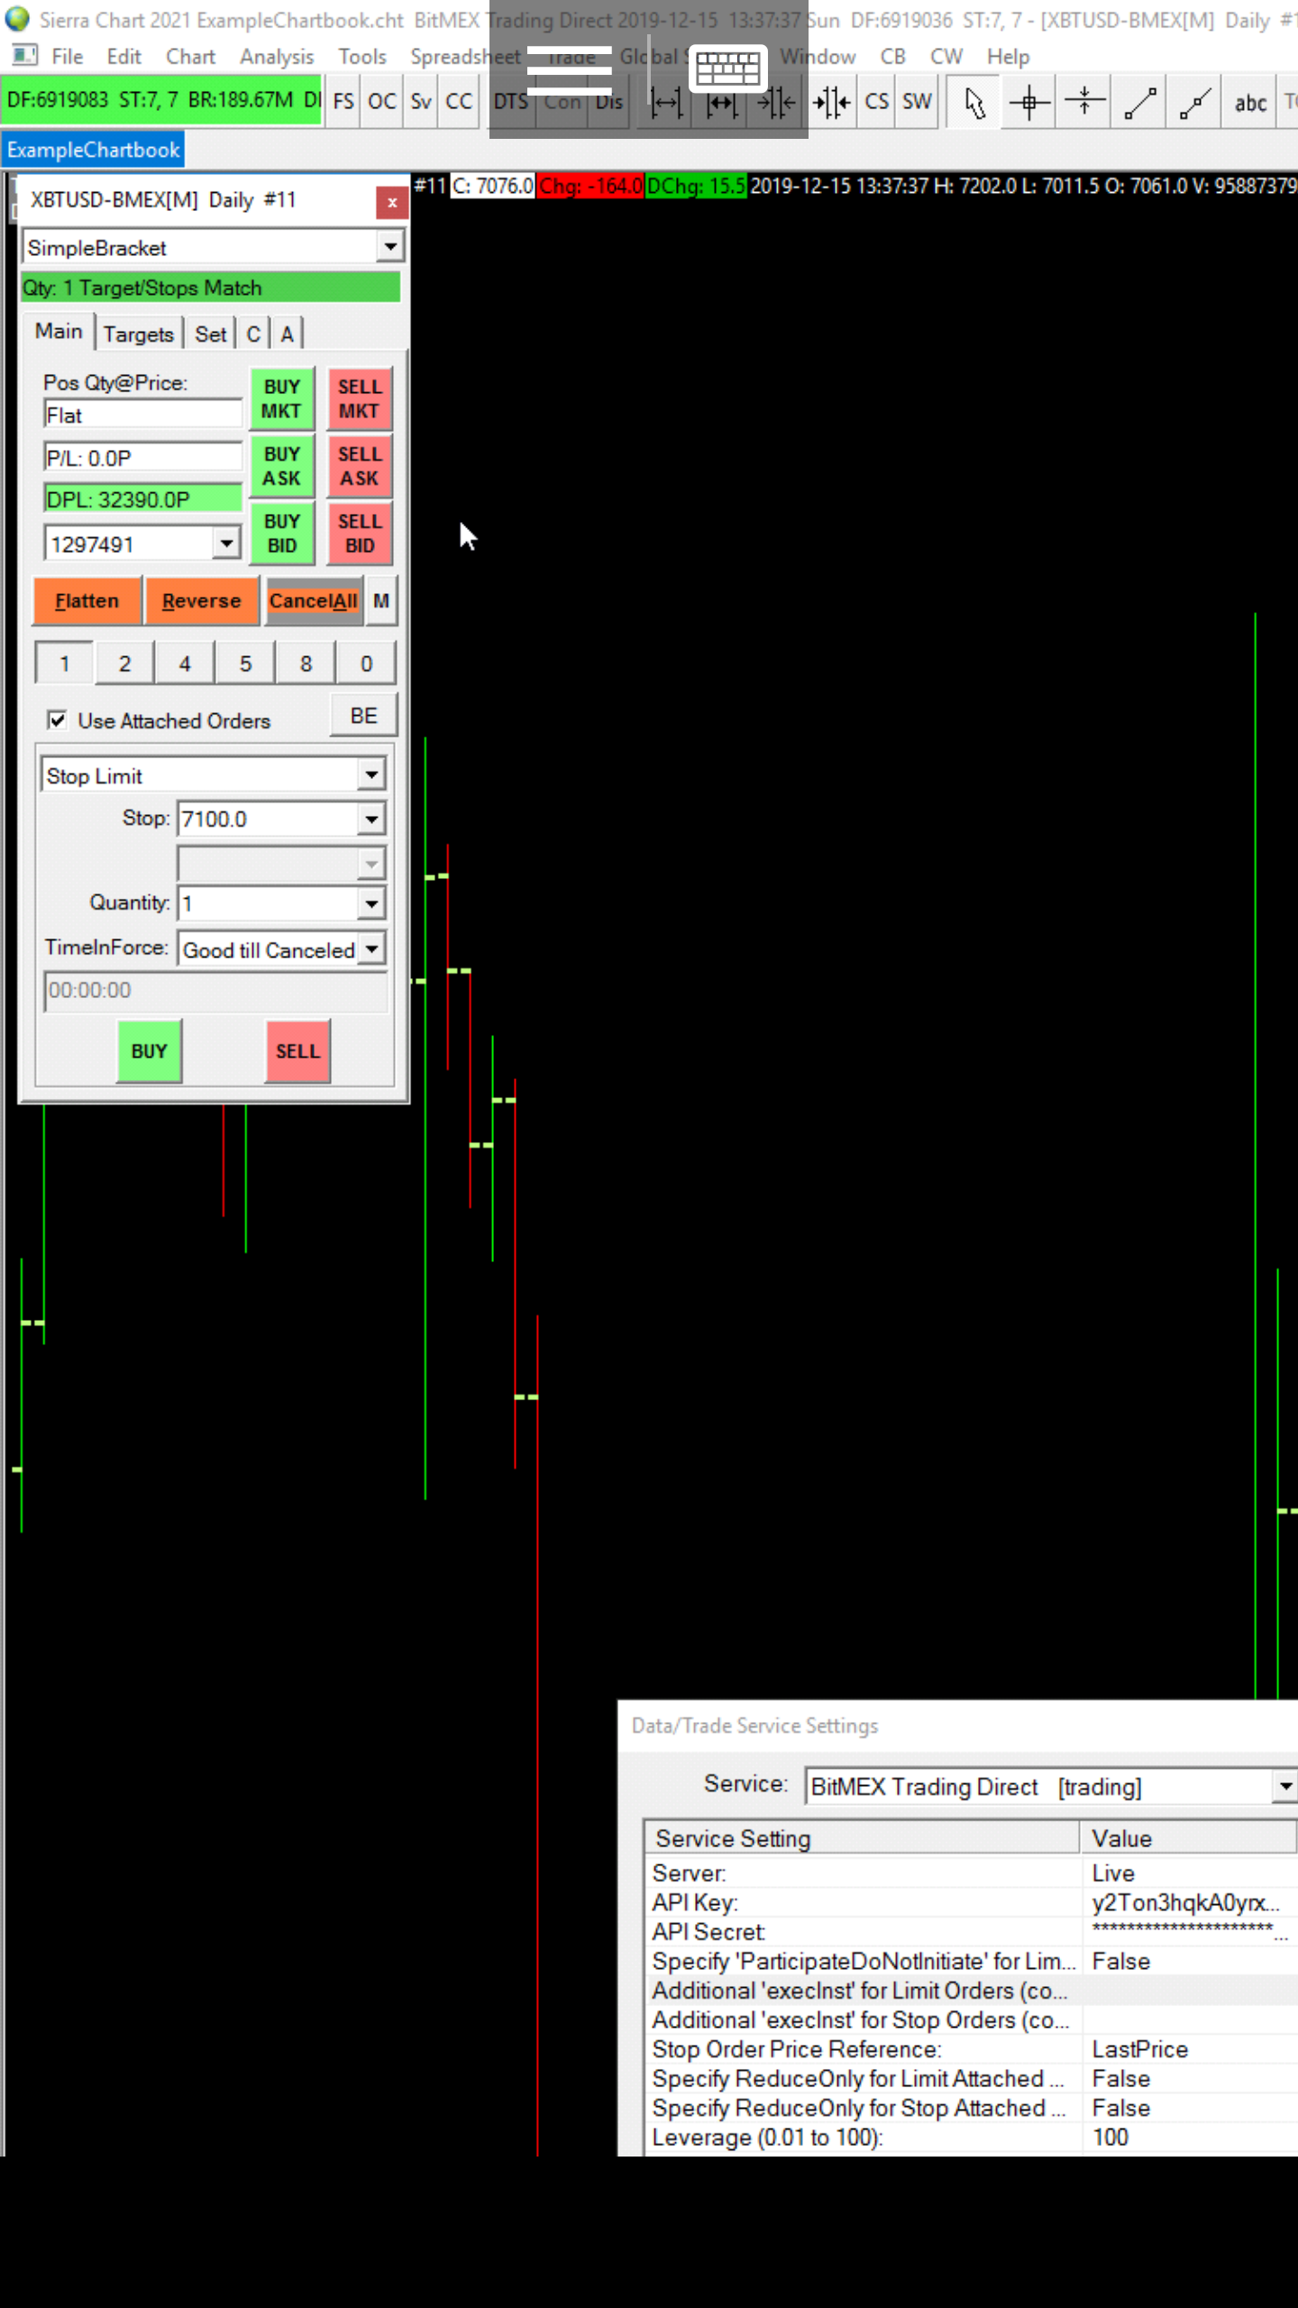Image resolution: width=1298 pixels, height=2308 pixels.
Task: Select order quantity preset 8
Action: [x=306, y=664]
